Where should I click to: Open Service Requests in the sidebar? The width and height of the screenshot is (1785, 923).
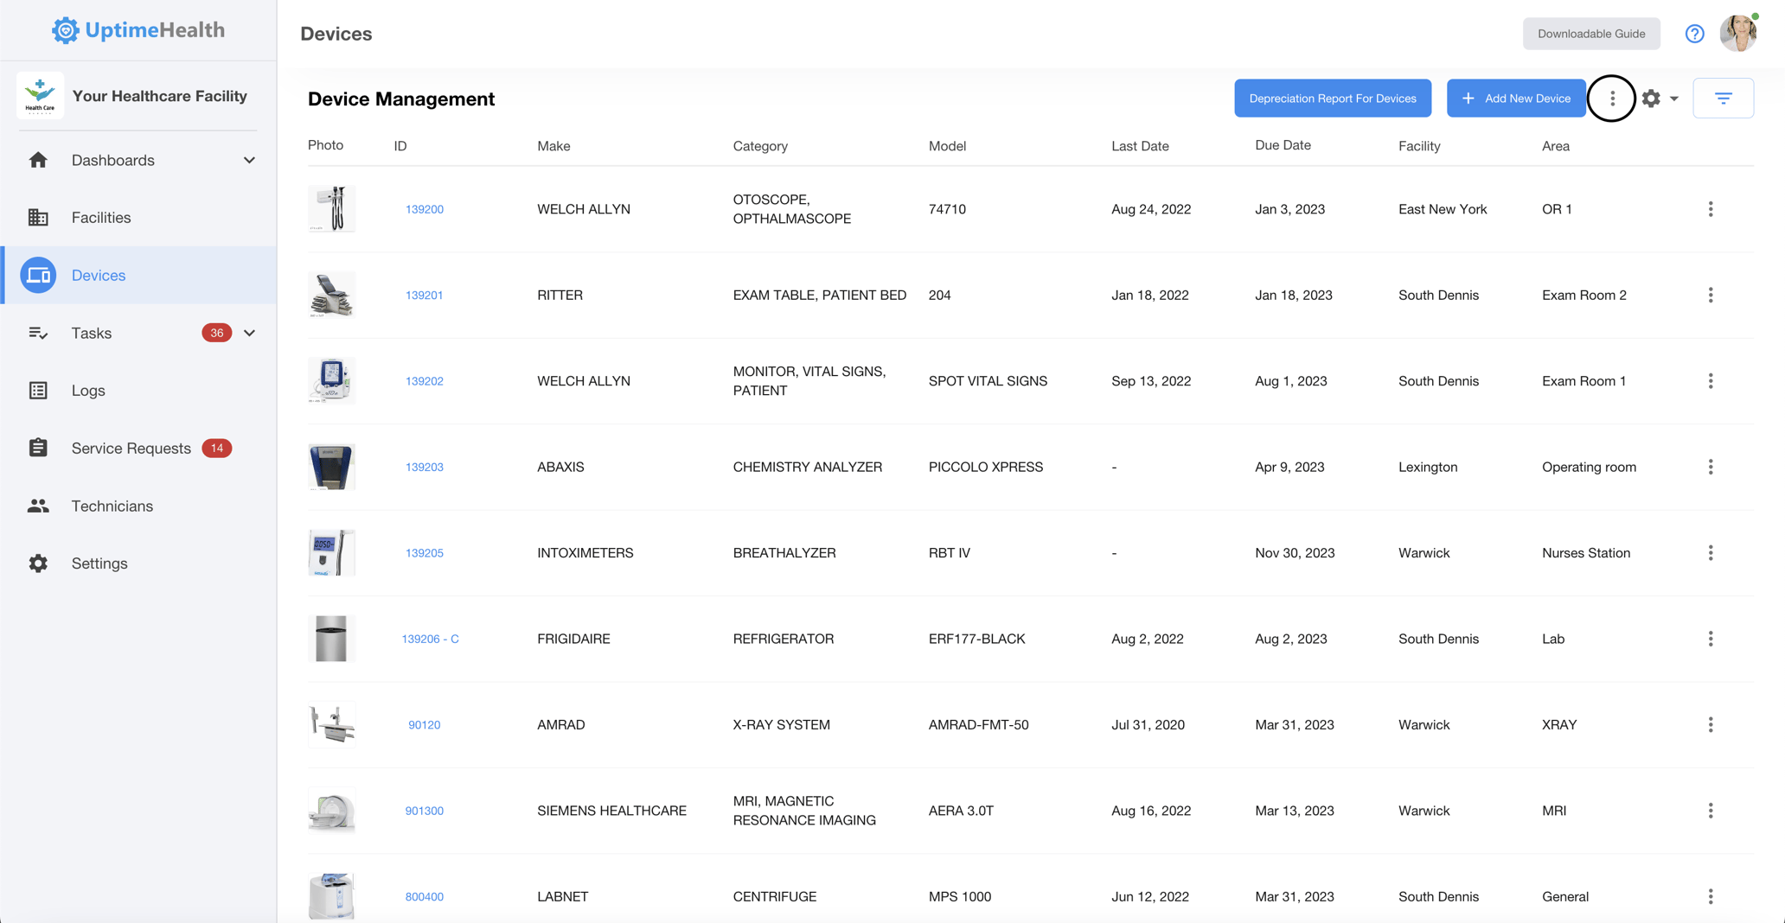pos(131,449)
